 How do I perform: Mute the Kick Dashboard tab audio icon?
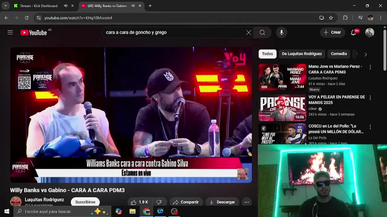point(66,6)
